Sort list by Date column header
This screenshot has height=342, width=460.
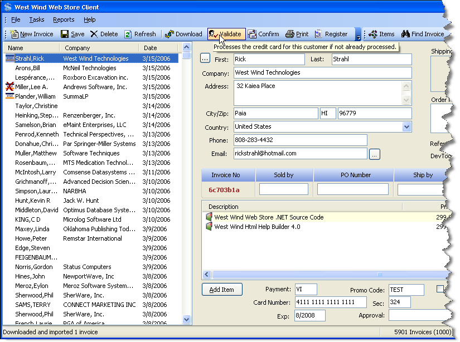coord(158,48)
